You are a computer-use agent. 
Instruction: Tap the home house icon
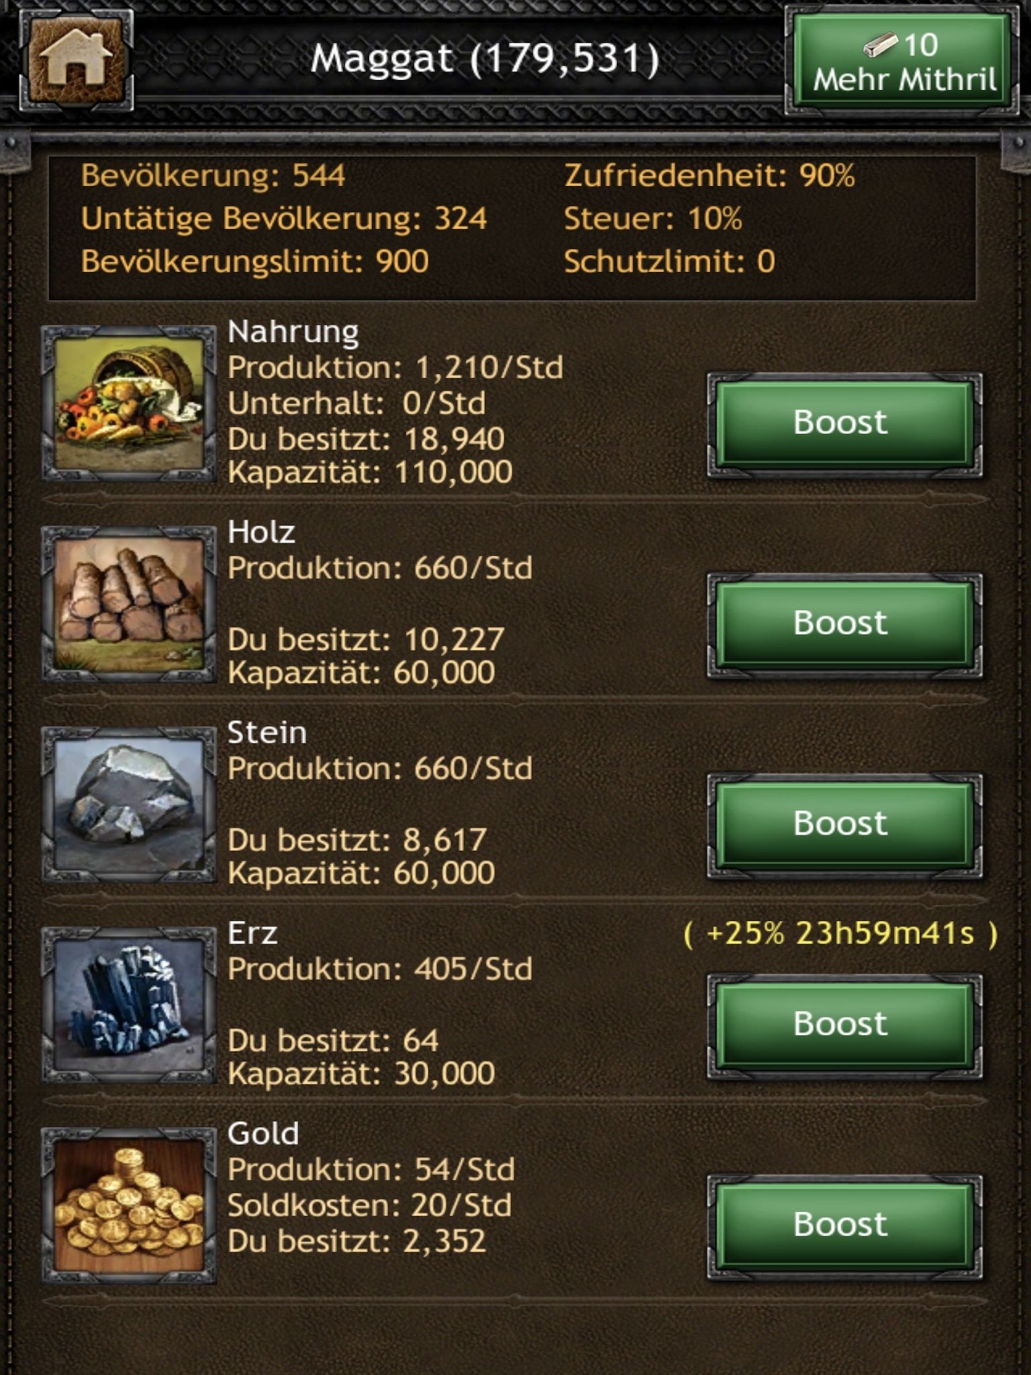76,60
